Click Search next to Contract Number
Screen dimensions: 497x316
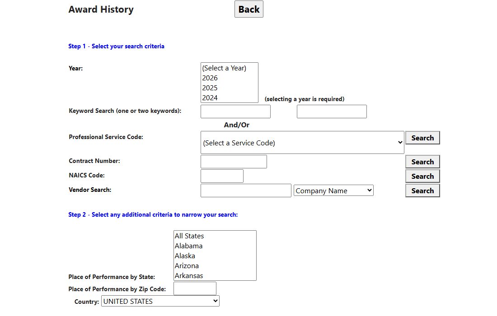pyautogui.click(x=422, y=162)
